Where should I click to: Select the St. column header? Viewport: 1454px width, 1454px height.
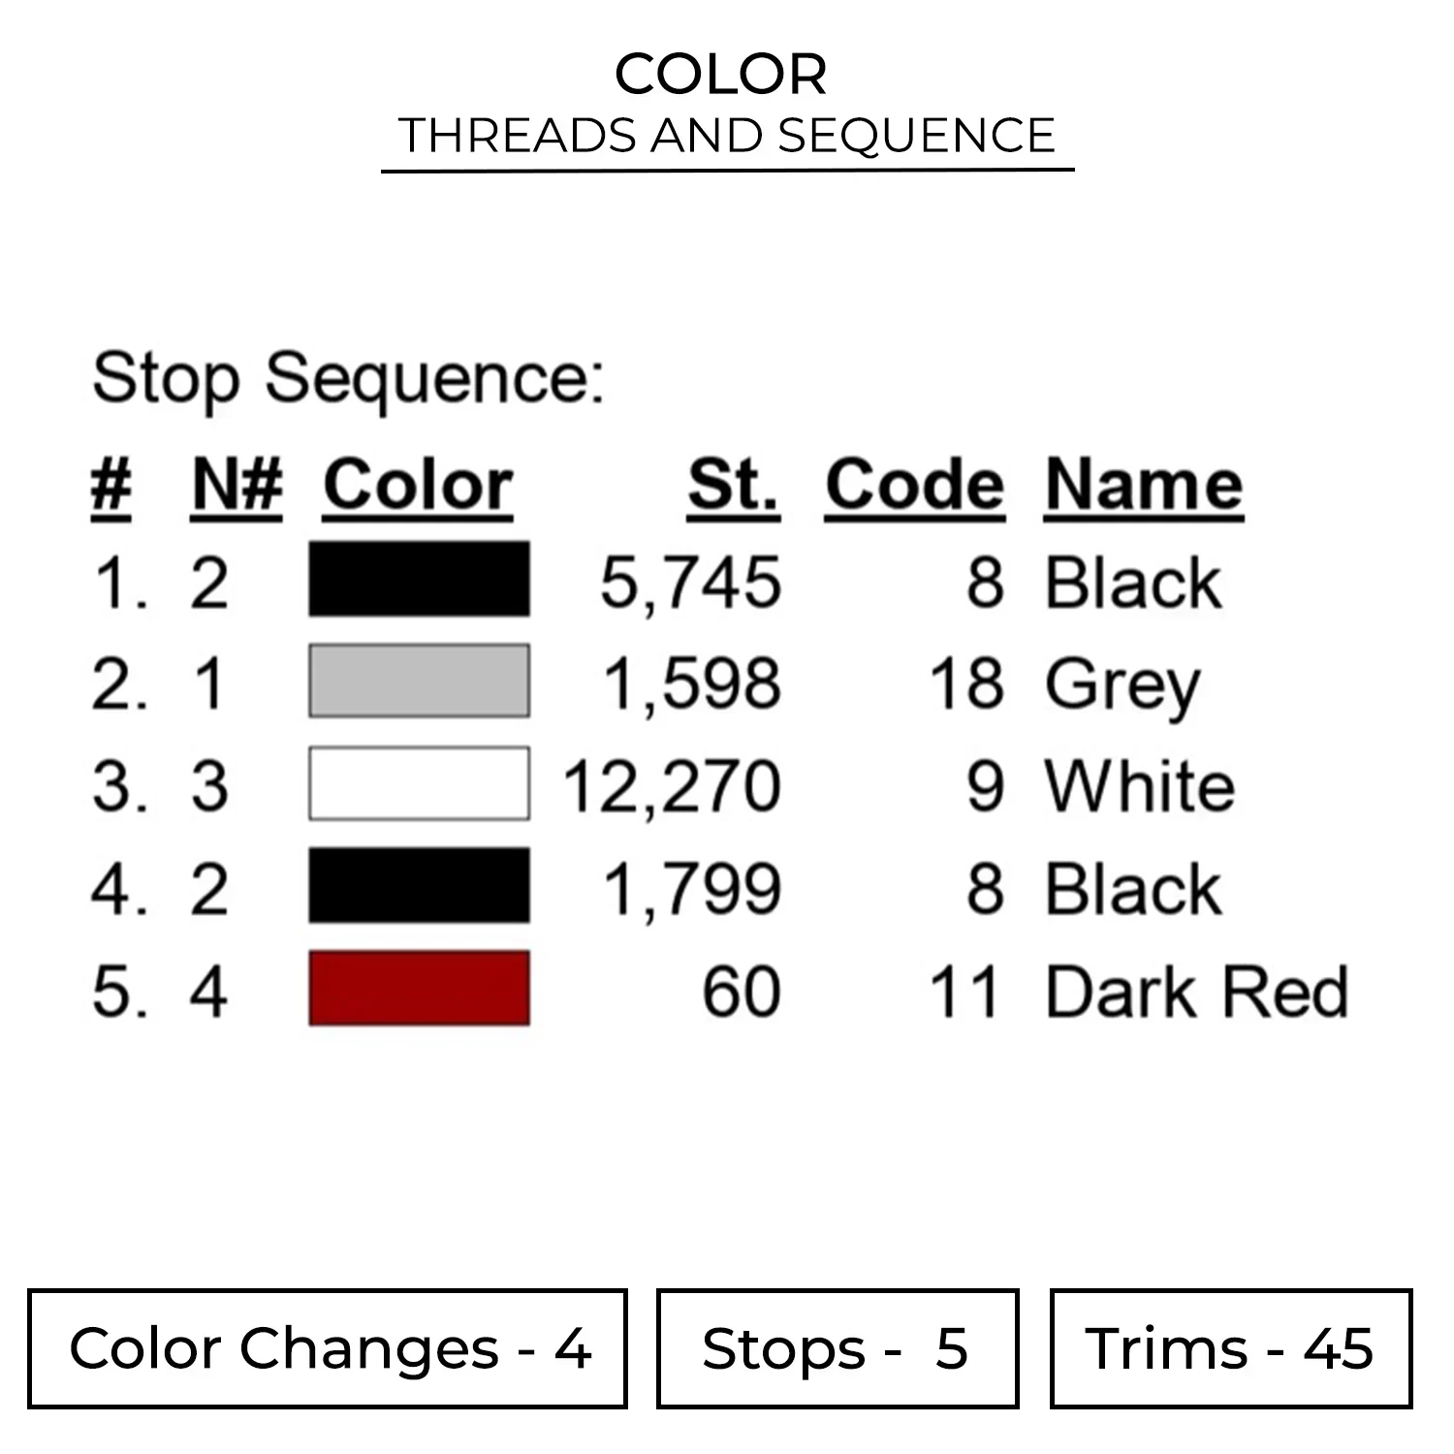733,485
